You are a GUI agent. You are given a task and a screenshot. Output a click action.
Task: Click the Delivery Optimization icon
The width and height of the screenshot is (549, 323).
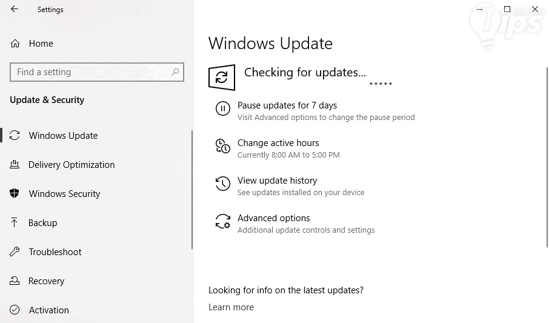point(15,165)
